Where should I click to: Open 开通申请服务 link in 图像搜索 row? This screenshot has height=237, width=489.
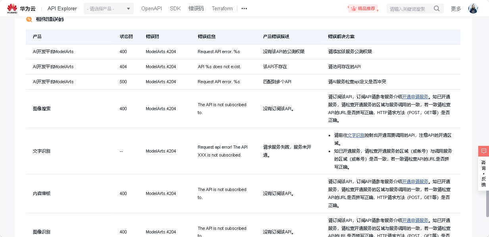415,97
